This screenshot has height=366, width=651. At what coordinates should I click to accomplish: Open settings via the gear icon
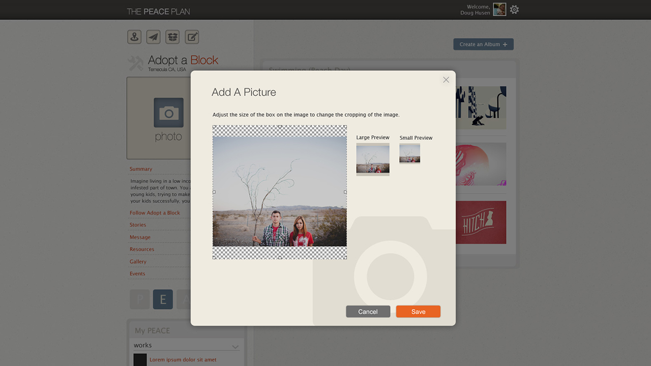(514, 10)
